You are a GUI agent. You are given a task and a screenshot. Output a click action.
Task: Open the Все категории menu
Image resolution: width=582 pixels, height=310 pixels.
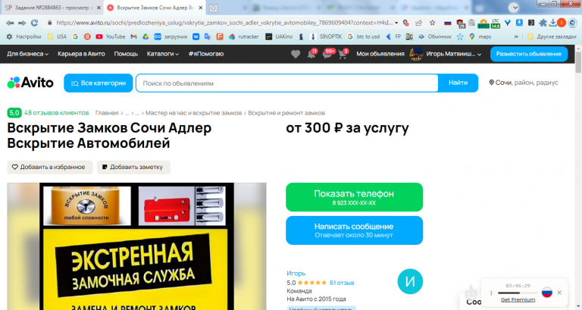pyautogui.click(x=98, y=83)
